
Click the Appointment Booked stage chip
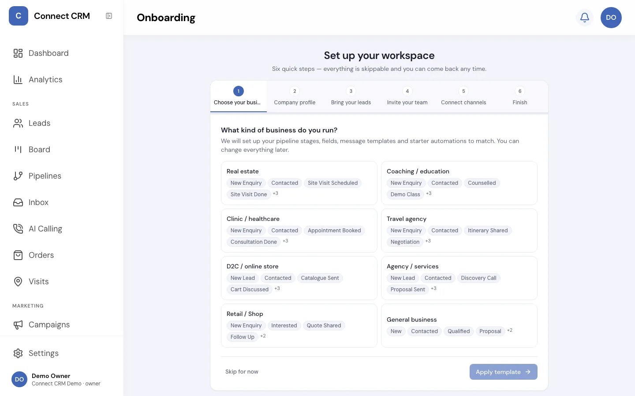(334, 231)
